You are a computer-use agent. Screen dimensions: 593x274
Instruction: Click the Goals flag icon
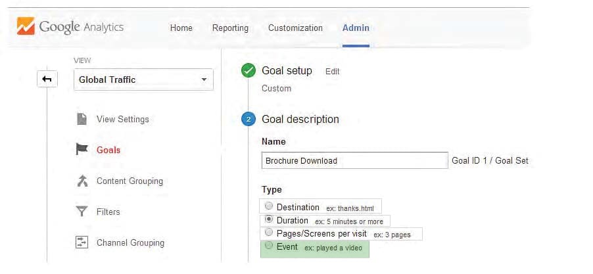point(82,149)
